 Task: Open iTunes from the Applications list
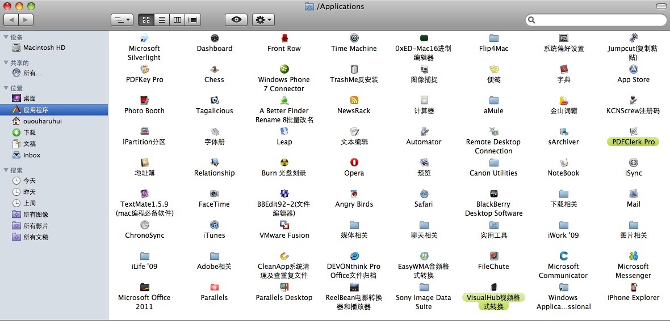[x=214, y=225]
